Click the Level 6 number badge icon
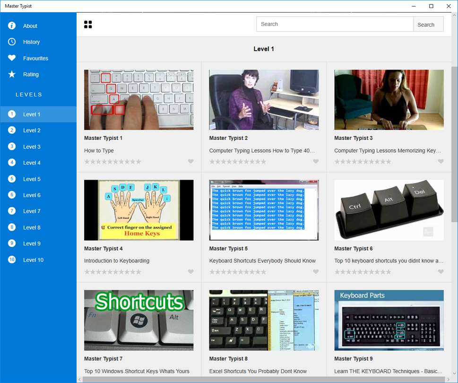Screen dimensions: 458x383 (x=12, y=195)
